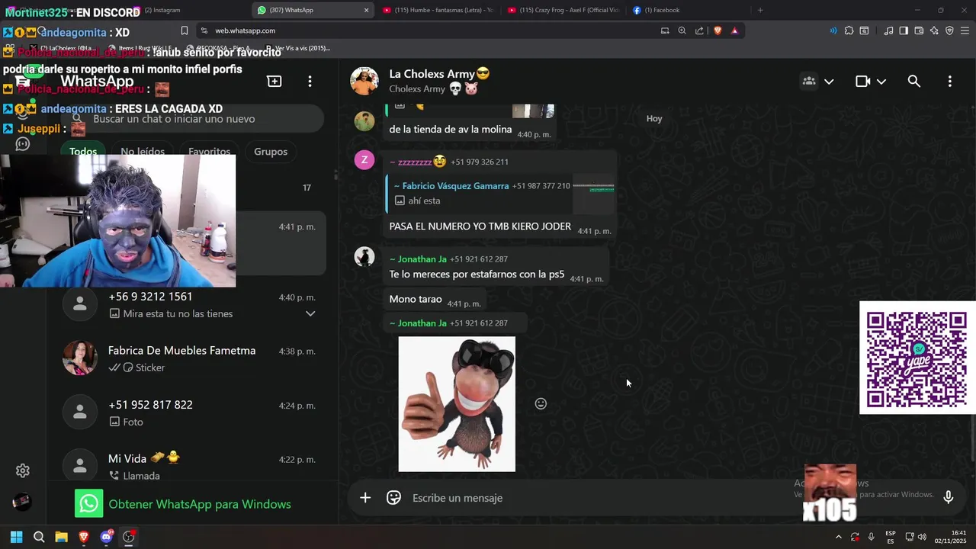Search within the La Cholexs Army chat

914,82
